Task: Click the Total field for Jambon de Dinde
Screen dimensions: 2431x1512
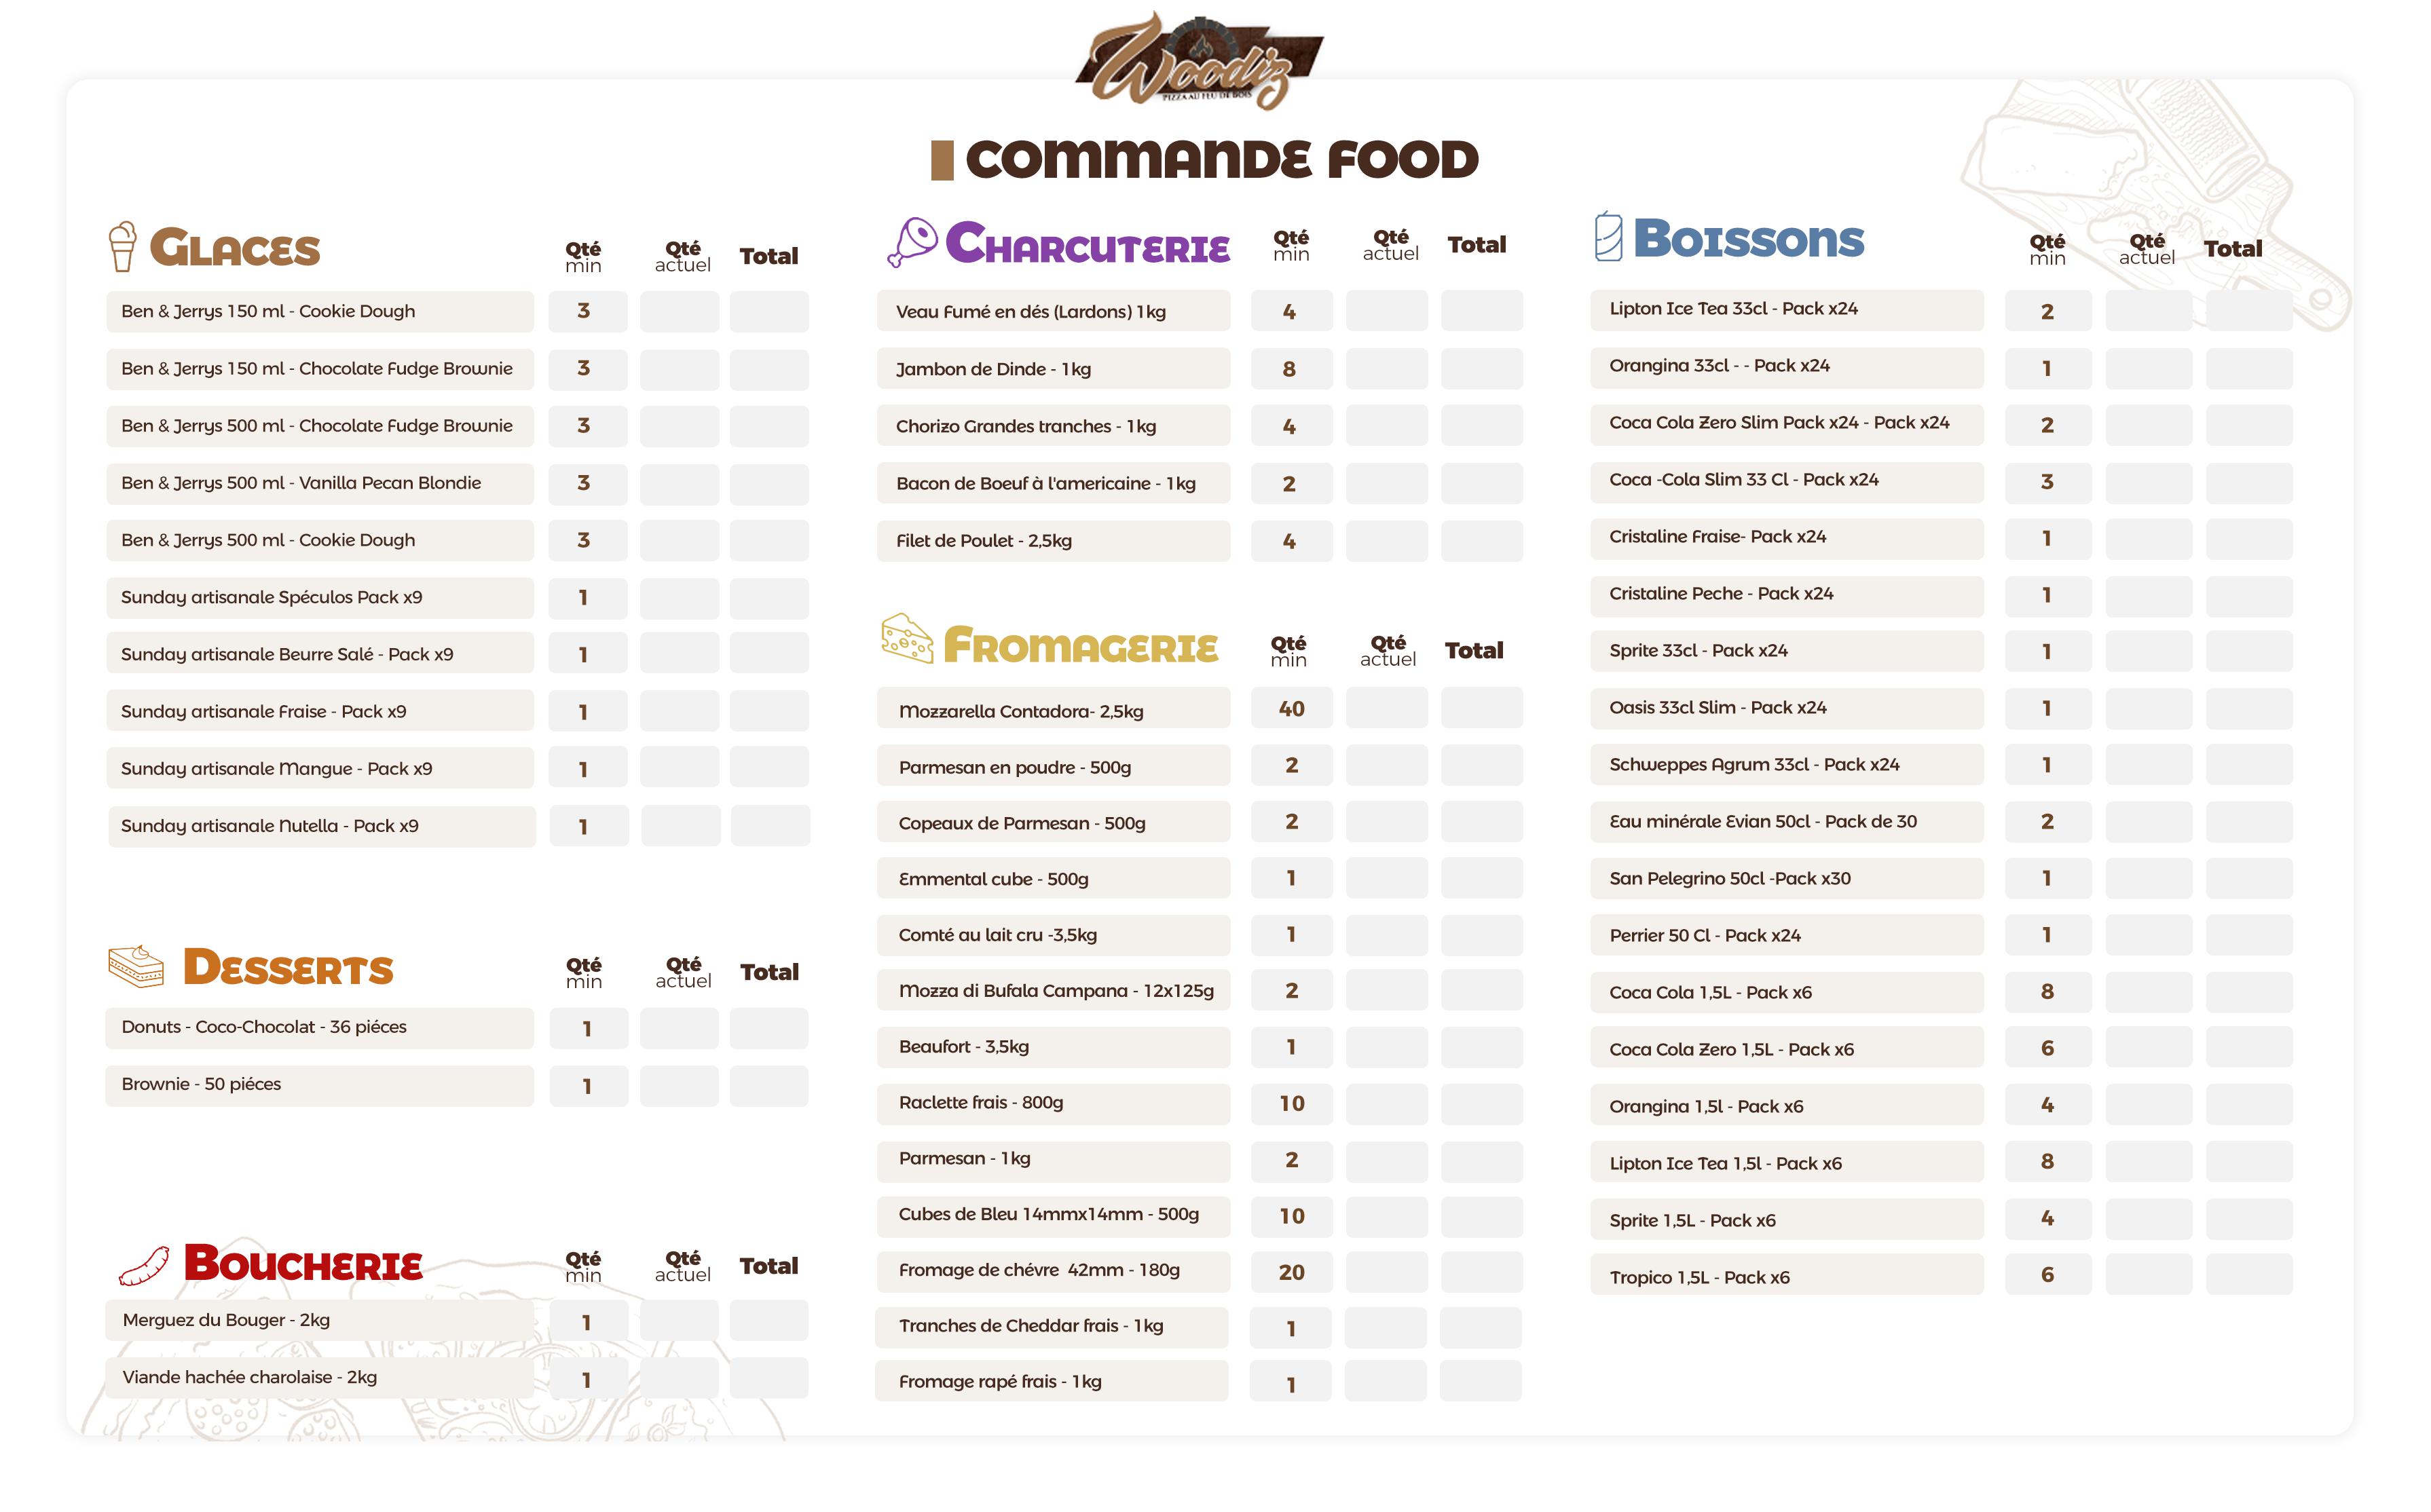Action: 1481,369
